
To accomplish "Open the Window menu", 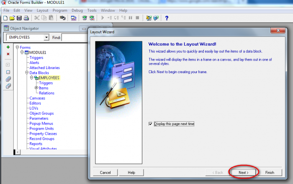I will (108, 10).
